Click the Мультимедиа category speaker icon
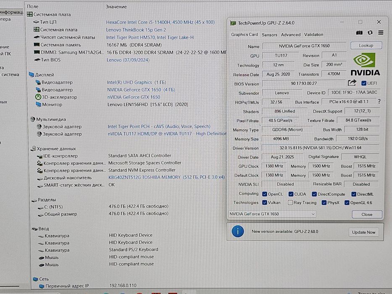 [x=32, y=119]
